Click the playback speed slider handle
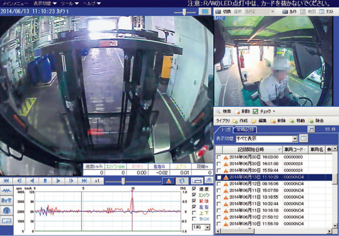This screenshot has height=236, width=339. pos(123,181)
